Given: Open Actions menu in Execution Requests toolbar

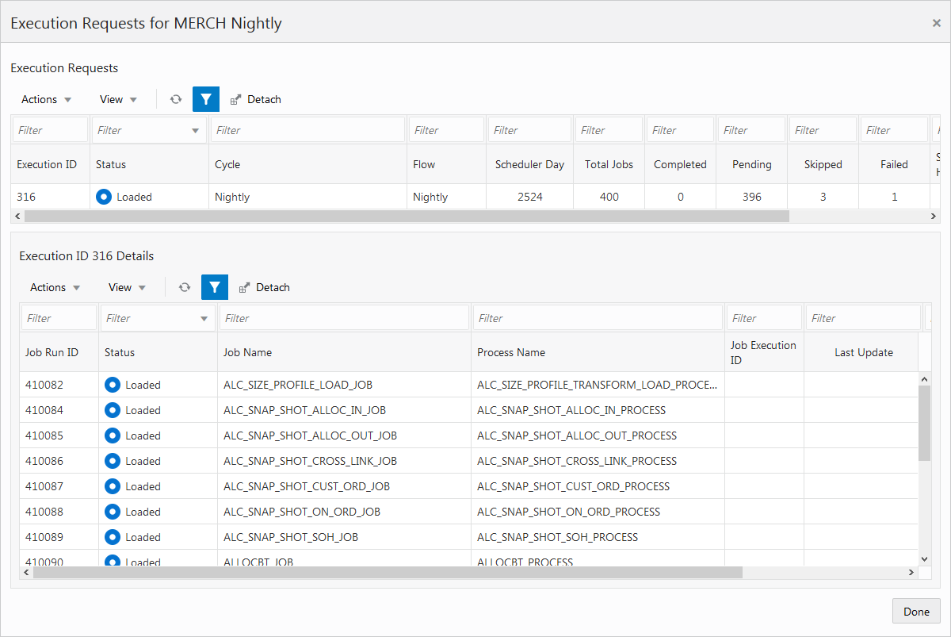Looking at the screenshot, I should tap(47, 99).
